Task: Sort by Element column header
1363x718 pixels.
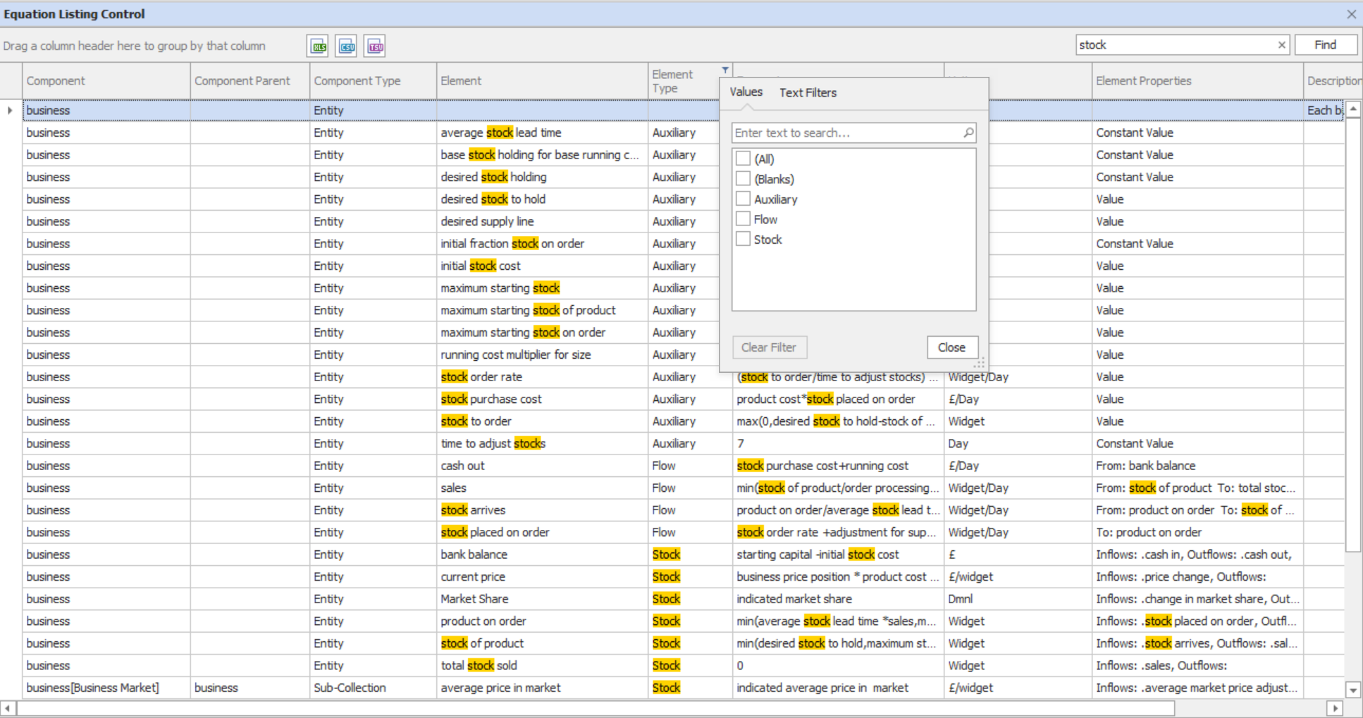Action: click(542, 81)
